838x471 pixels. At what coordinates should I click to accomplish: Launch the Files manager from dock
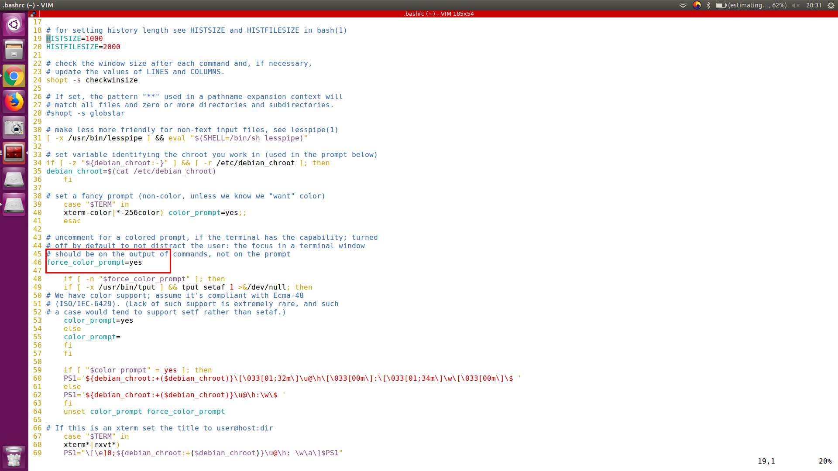pos(14,50)
